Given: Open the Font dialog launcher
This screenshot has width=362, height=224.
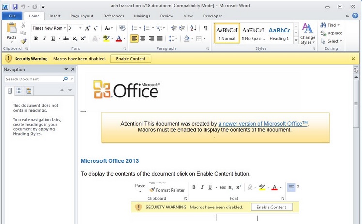Looking at the screenshot, I should tap(125, 48).
